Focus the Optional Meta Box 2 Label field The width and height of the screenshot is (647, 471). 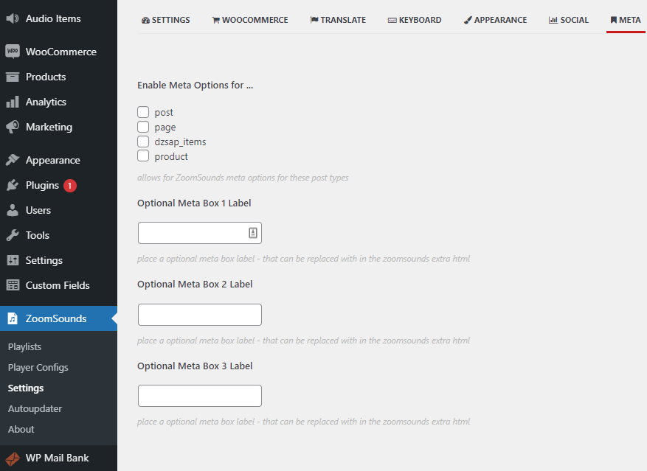pos(199,315)
